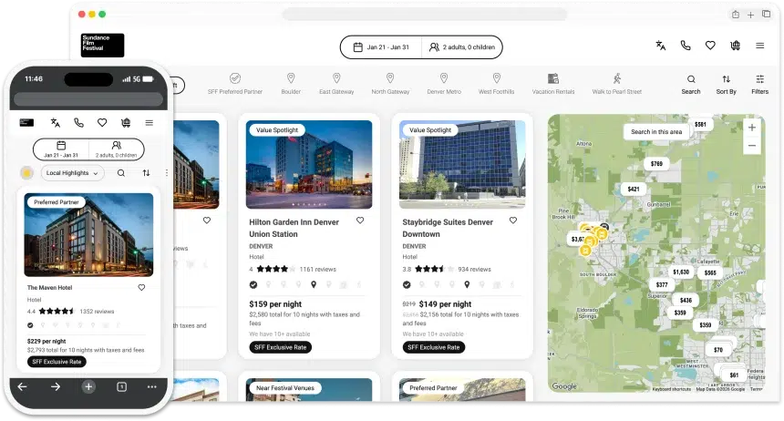Click the Search in this area map button
This screenshot has height=421, width=784.
tap(656, 131)
